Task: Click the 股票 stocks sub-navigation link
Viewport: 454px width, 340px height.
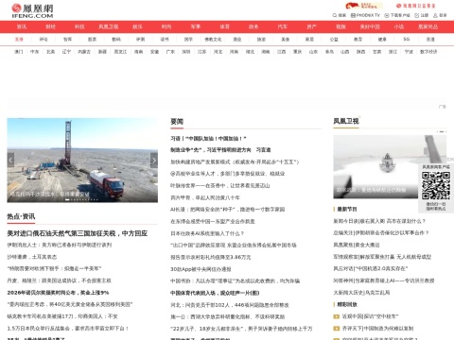Action: click(92, 40)
